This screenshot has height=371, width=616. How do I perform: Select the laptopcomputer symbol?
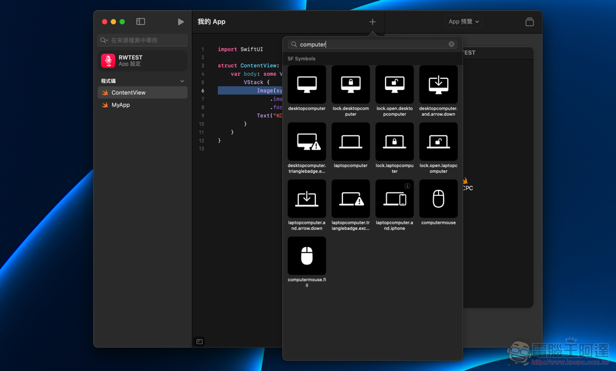tap(351, 142)
